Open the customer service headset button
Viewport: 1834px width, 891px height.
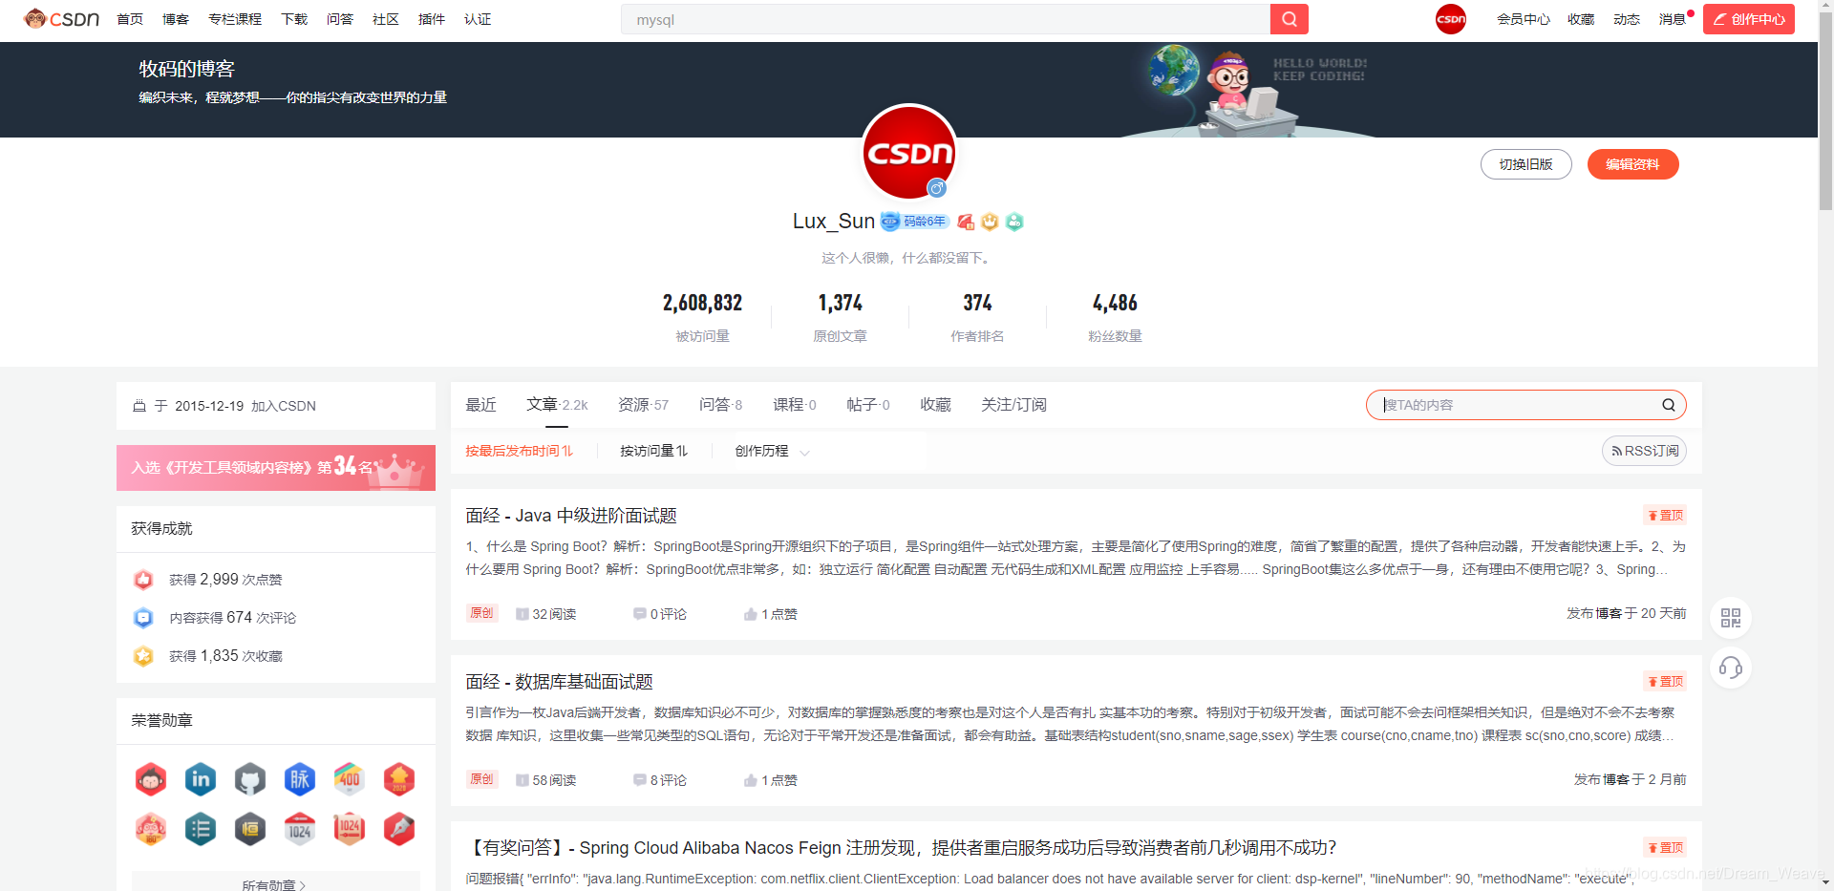point(1731,668)
